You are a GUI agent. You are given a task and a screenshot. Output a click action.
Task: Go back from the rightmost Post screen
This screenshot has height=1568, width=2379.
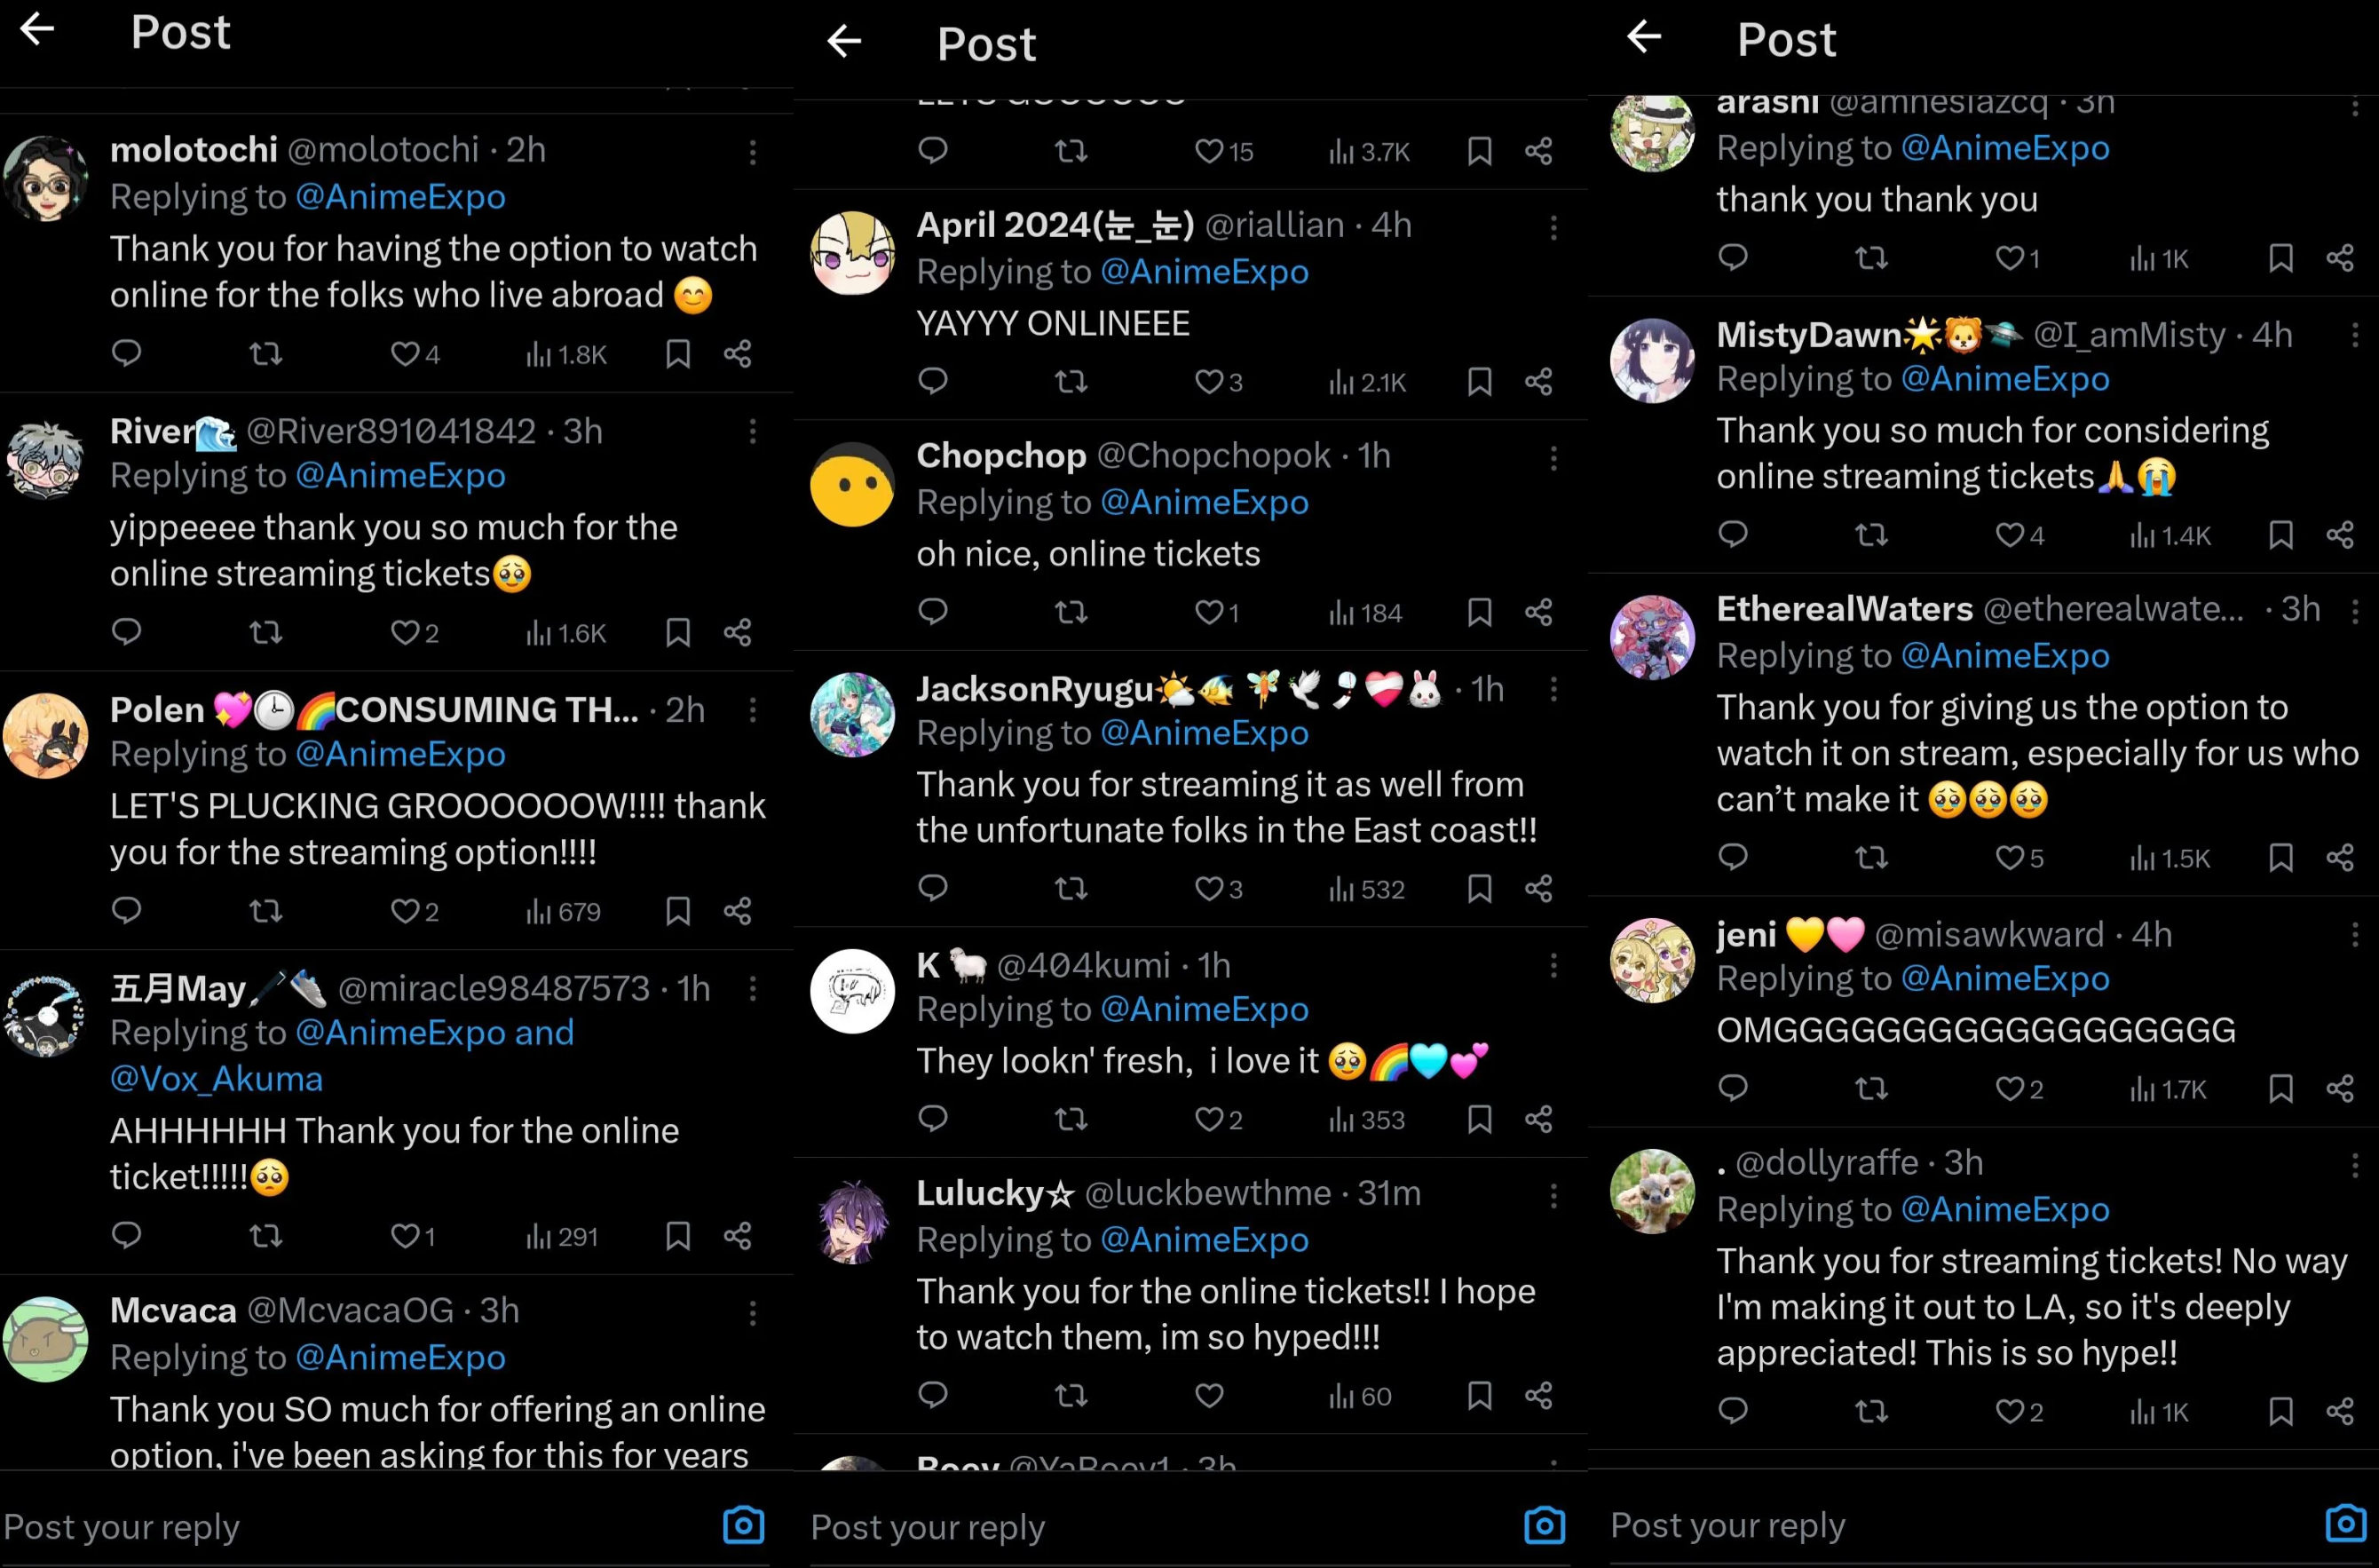point(1644,37)
